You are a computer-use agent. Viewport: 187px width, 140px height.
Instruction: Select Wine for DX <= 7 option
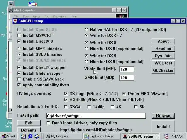coord(86,35)
